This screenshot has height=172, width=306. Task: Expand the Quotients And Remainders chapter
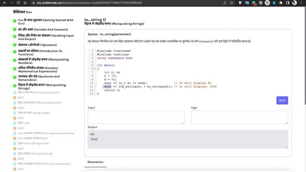click(39, 78)
